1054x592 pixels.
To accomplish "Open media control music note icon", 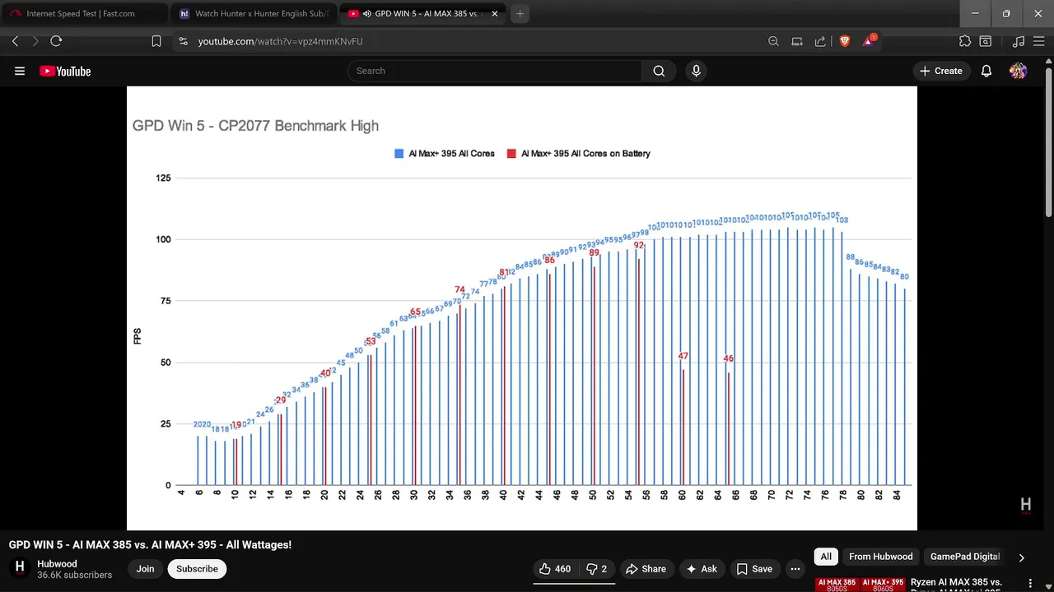I will (x=1019, y=41).
